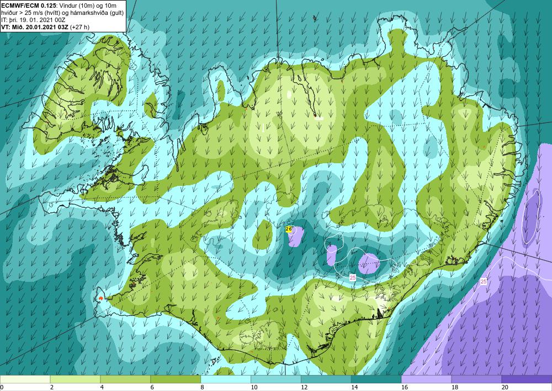Screen dimensions: 552x391
Task: Click the '20' scale label
Action: click(505, 388)
